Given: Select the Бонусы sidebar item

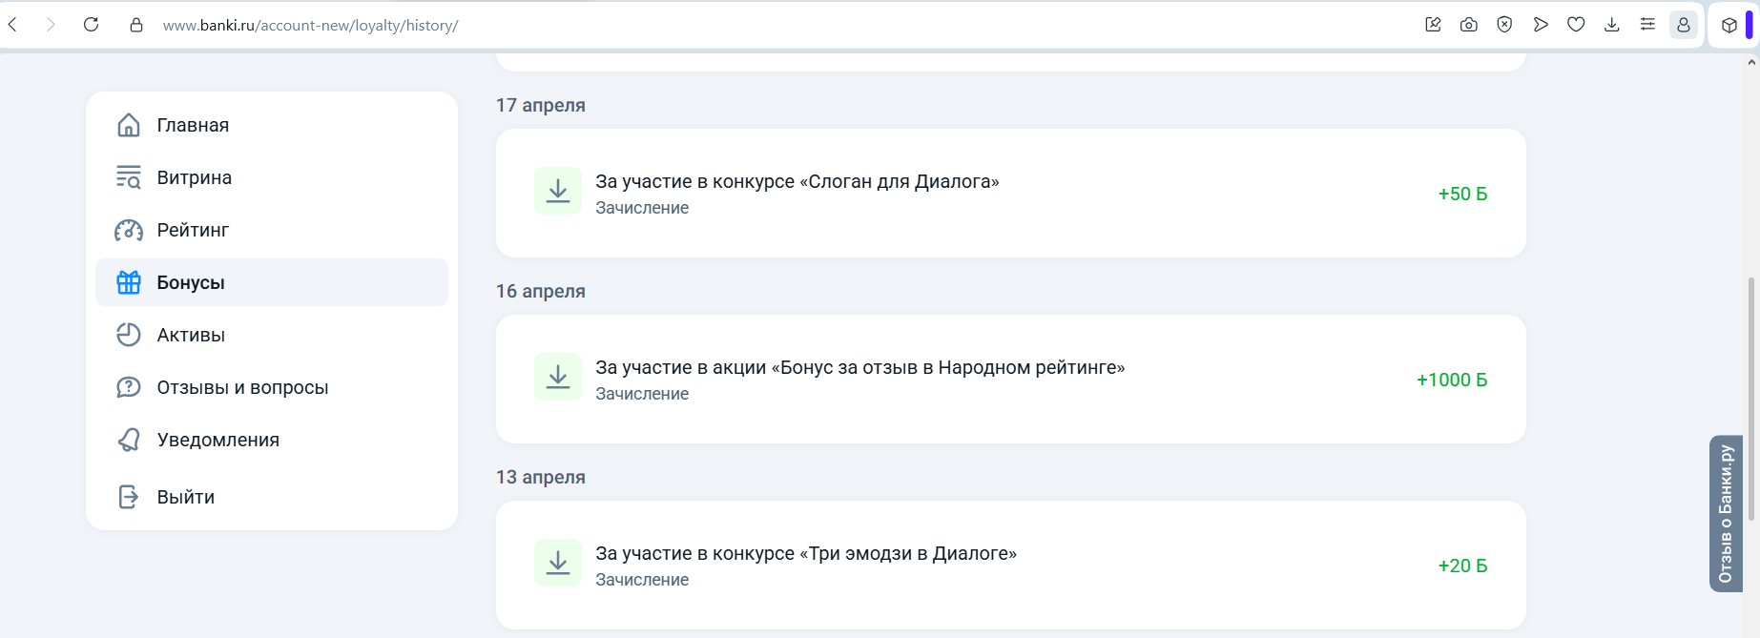Looking at the screenshot, I should click(191, 282).
